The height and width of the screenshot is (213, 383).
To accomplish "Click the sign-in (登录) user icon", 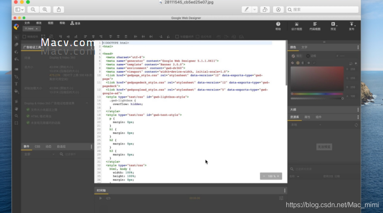I will 75,23.
